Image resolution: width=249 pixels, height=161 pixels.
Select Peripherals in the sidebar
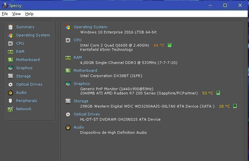(26, 101)
